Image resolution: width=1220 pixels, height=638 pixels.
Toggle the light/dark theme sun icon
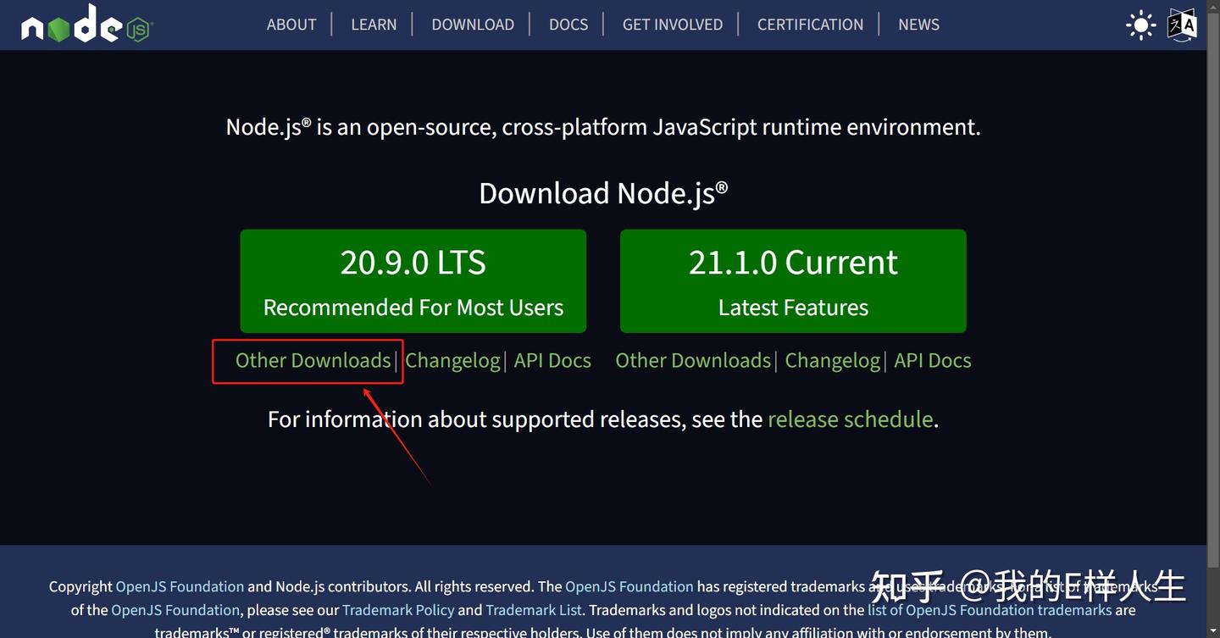1140,25
